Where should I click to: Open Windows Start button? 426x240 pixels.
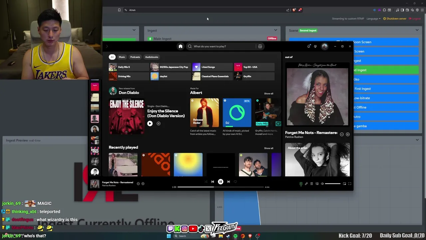click(x=169, y=236)
